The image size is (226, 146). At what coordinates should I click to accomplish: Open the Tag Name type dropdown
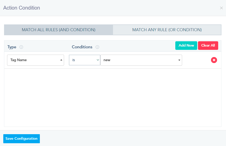coord(36,60)
